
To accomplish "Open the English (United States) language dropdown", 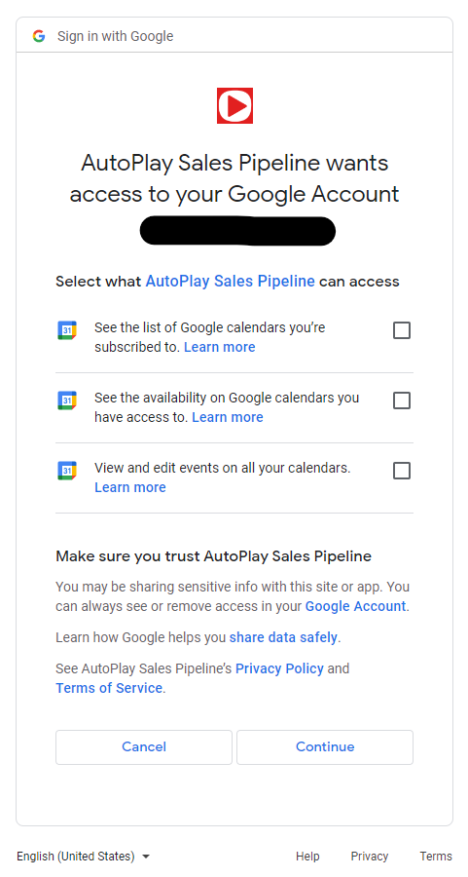I will coord(84,857).
